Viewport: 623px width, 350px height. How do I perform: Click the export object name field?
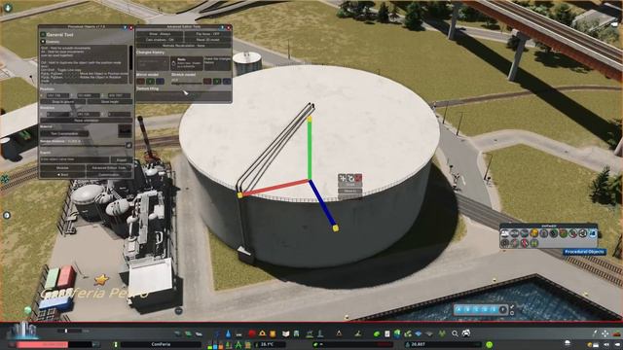click(x=75, y=159)
